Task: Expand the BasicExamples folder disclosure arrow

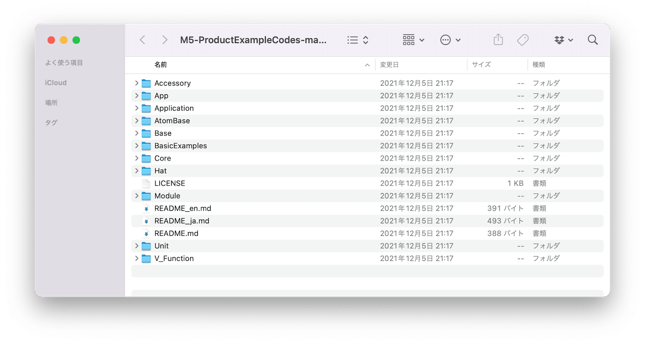Action: click(x=137, y=145)
